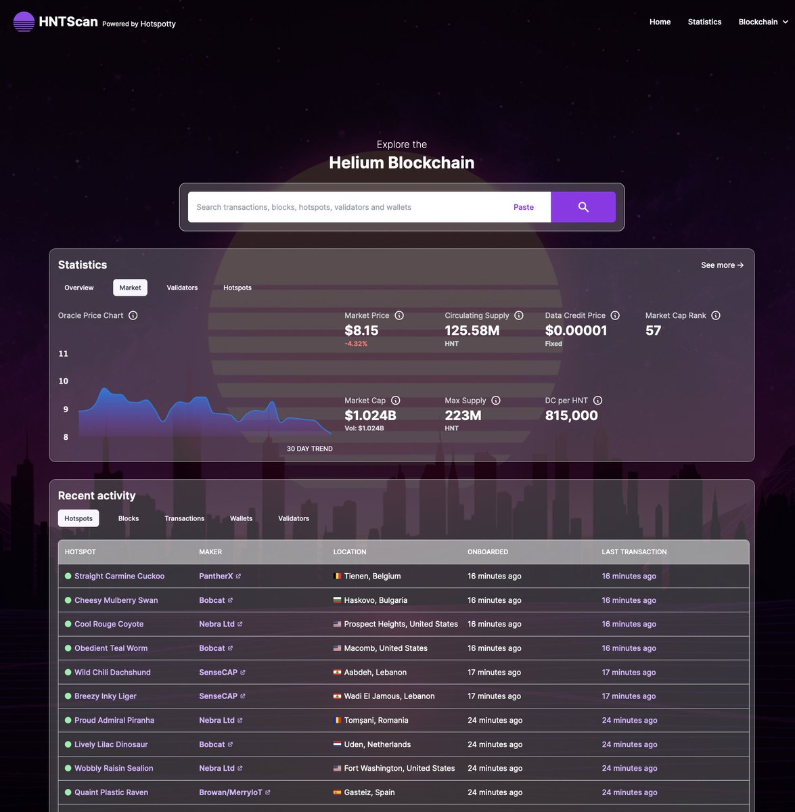Screen dimensions: 795x812
Task: Click the LAST TRANSACTION column header
Action: [635, 552]
